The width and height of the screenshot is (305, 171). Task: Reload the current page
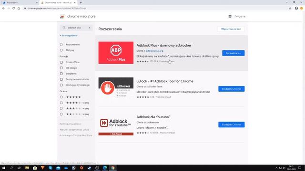coord(14,9)
